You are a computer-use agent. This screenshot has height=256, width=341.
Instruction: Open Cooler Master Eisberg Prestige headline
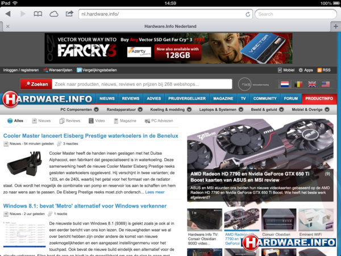pos(91,136)
